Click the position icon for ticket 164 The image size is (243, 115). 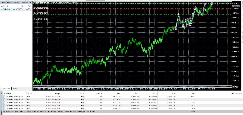click(x=4, y=100)
